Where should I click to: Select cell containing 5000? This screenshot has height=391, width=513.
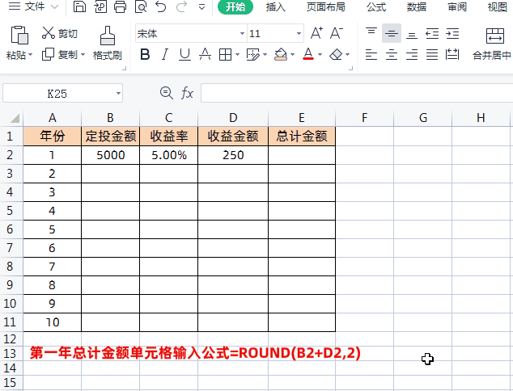(111, 155)
